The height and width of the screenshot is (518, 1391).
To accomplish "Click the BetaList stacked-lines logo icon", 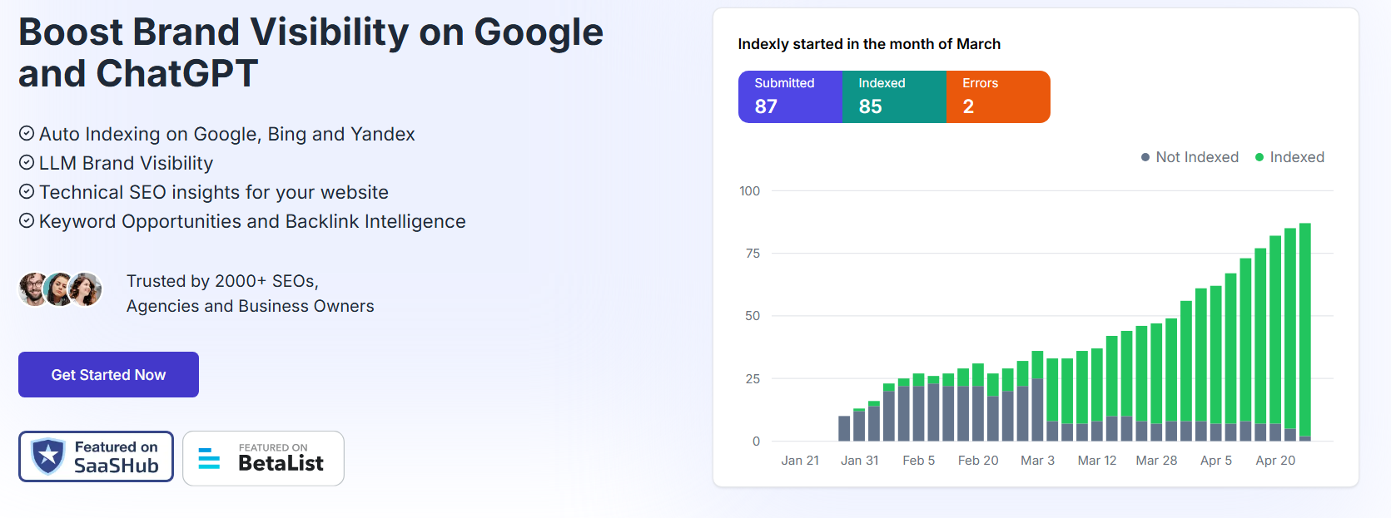I will coord(209,458).
